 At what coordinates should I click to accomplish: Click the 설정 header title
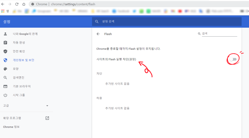pos(7,22)
